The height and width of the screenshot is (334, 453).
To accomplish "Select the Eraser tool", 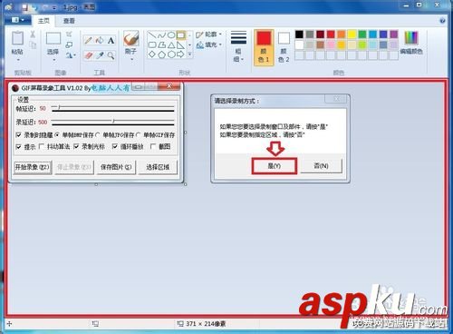I will [88, 55].
